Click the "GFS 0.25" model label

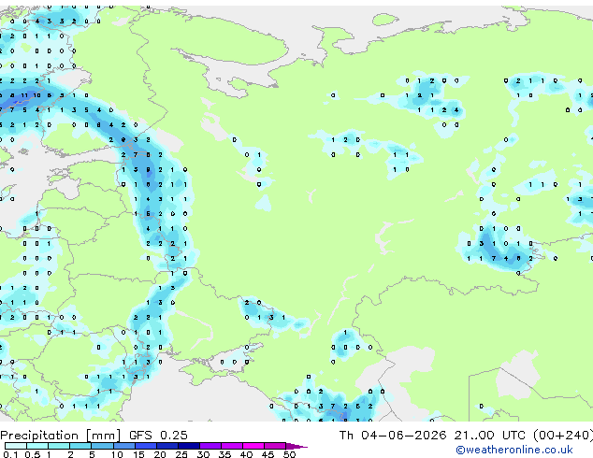158,436
